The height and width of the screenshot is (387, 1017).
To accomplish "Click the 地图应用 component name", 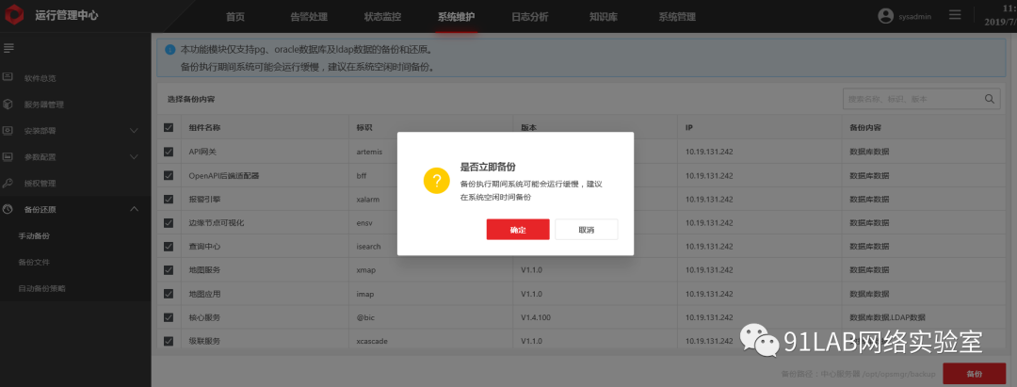I will click(204, 294).
